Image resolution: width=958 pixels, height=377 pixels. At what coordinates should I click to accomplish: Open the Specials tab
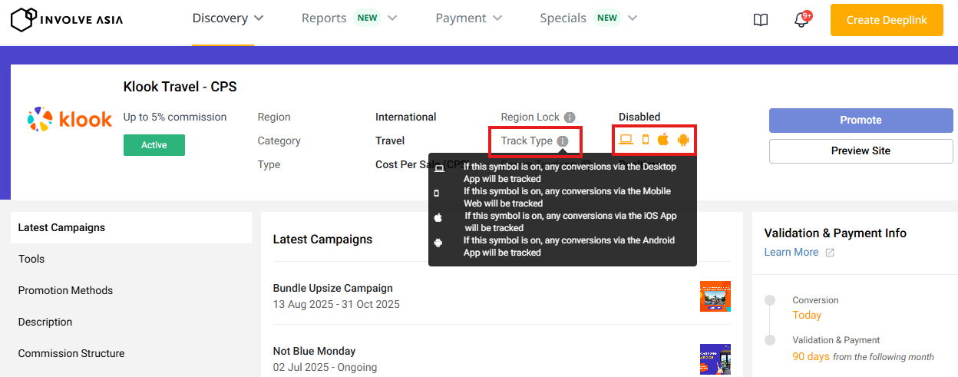tap(563, 18)
